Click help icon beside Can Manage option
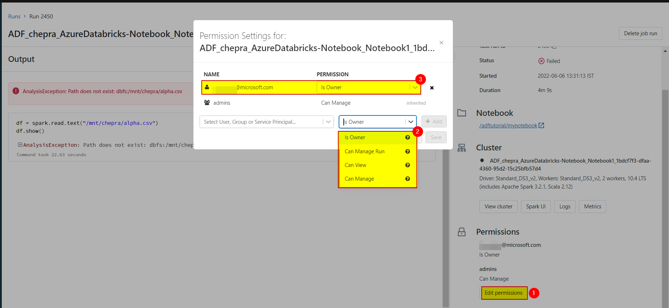Screen dimensions: 669x308 pos(407,179)
